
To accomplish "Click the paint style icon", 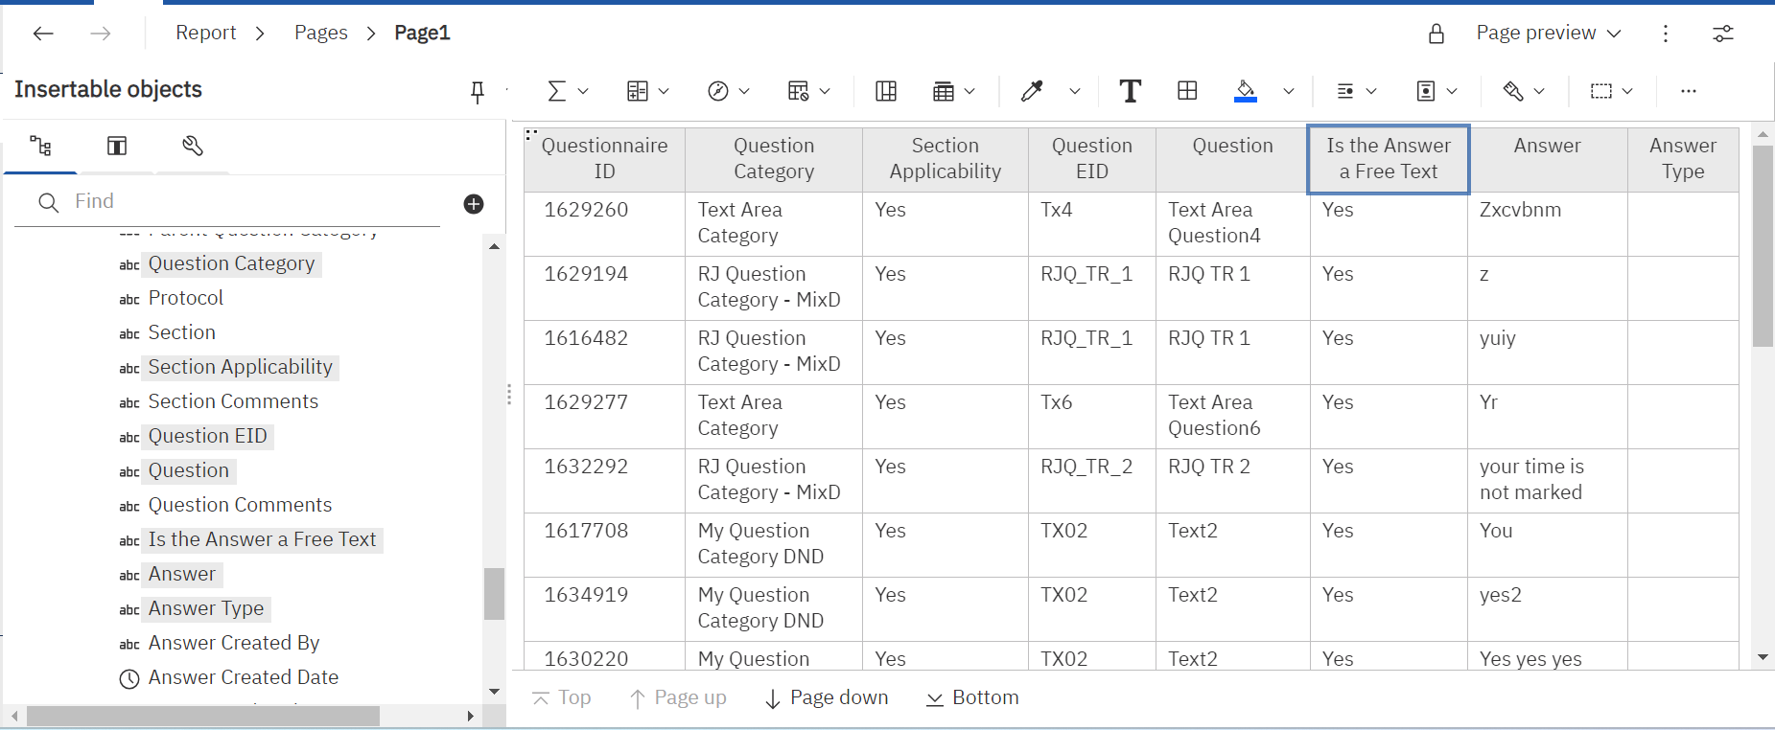I will 1513,91.
